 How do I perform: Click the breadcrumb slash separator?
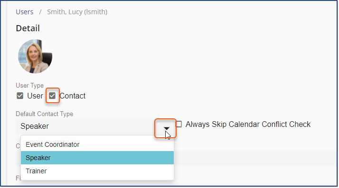coord(40,12)
